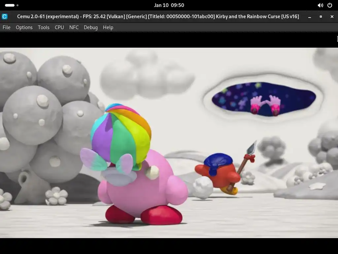The height and width of the screenshot is (254, 338).
Task: Open the power menu icon
Action: coord(330,5)
